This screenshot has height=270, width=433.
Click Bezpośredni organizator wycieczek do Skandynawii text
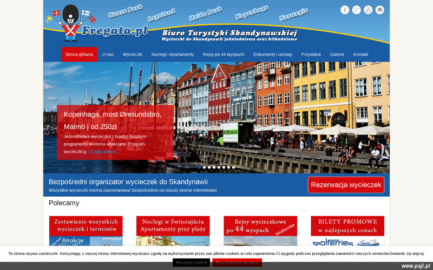[x=128, y=182]
